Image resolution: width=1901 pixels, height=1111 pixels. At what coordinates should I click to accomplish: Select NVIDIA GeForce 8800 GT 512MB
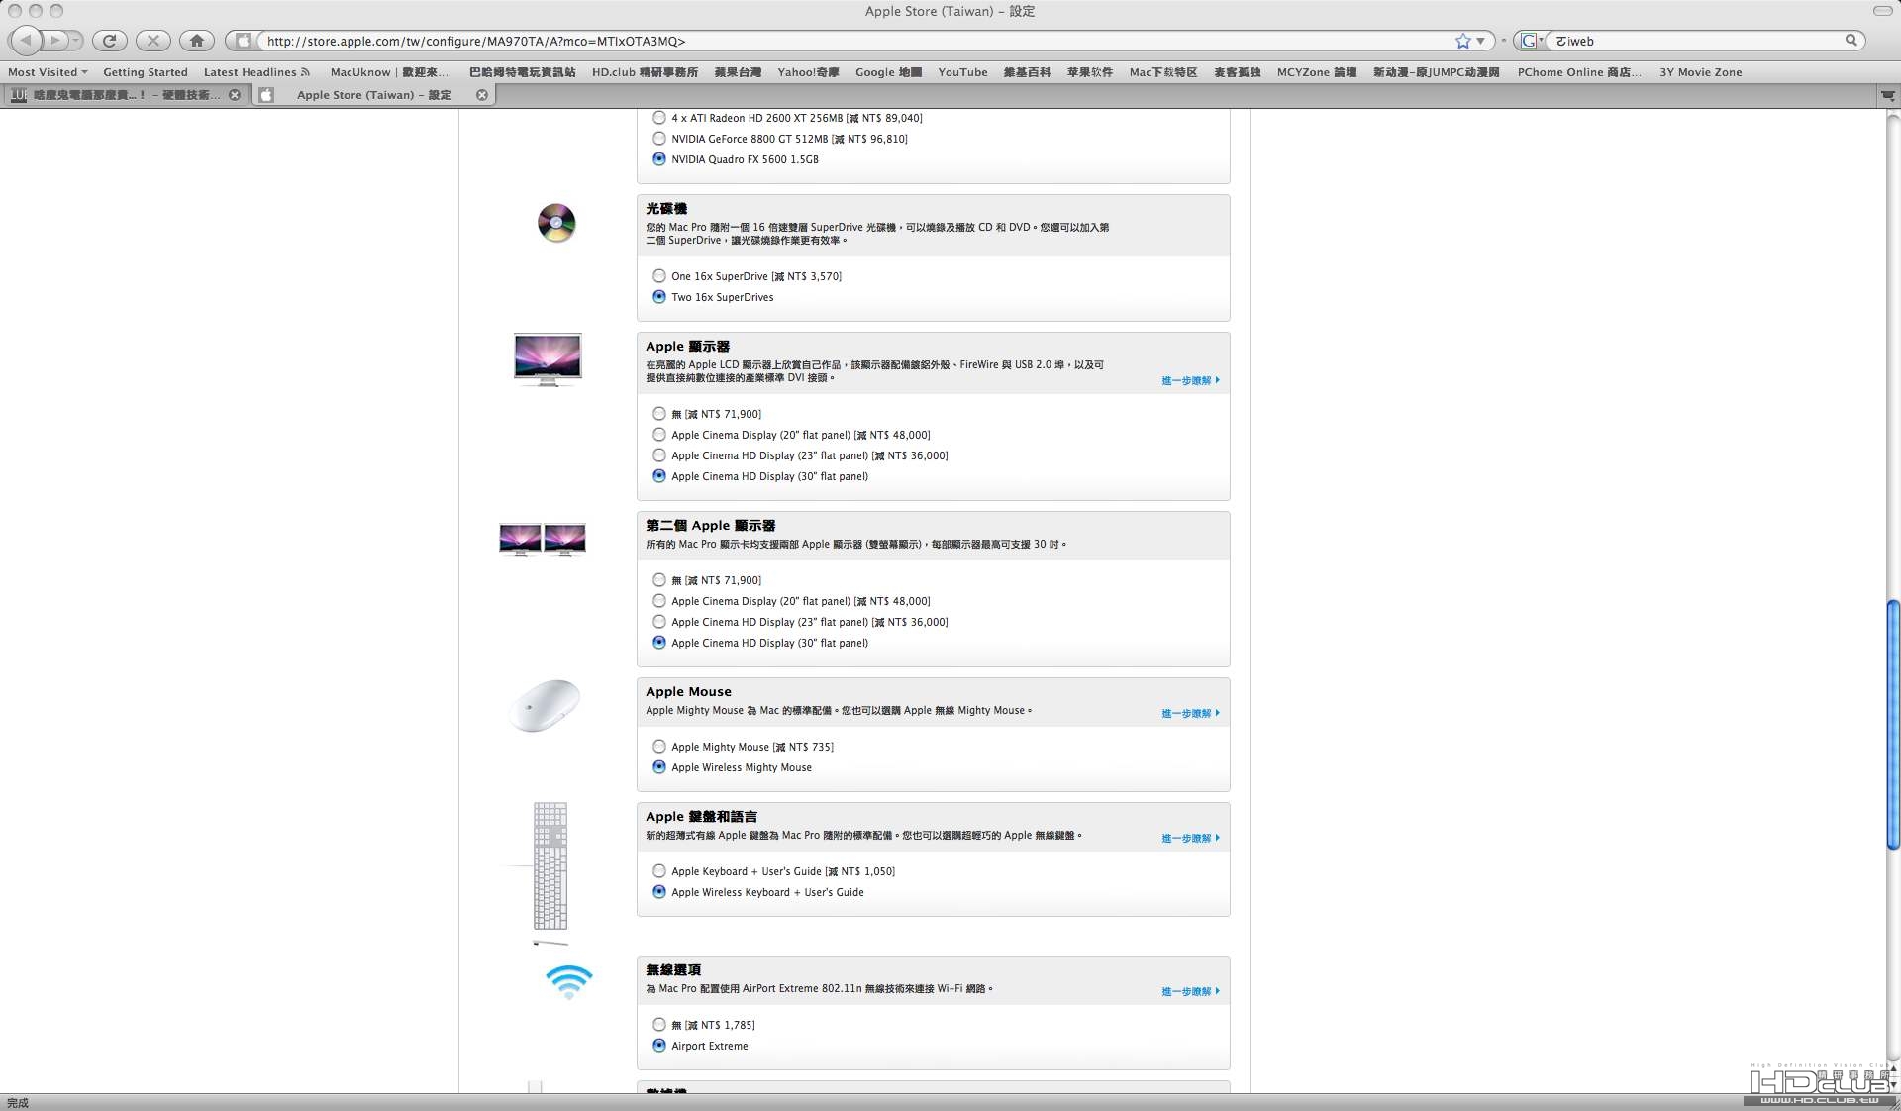click(x=658, y=139)
